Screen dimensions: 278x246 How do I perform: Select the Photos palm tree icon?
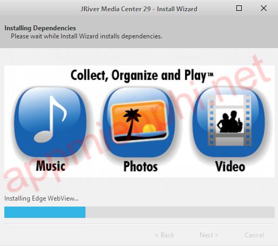(139, 122)
